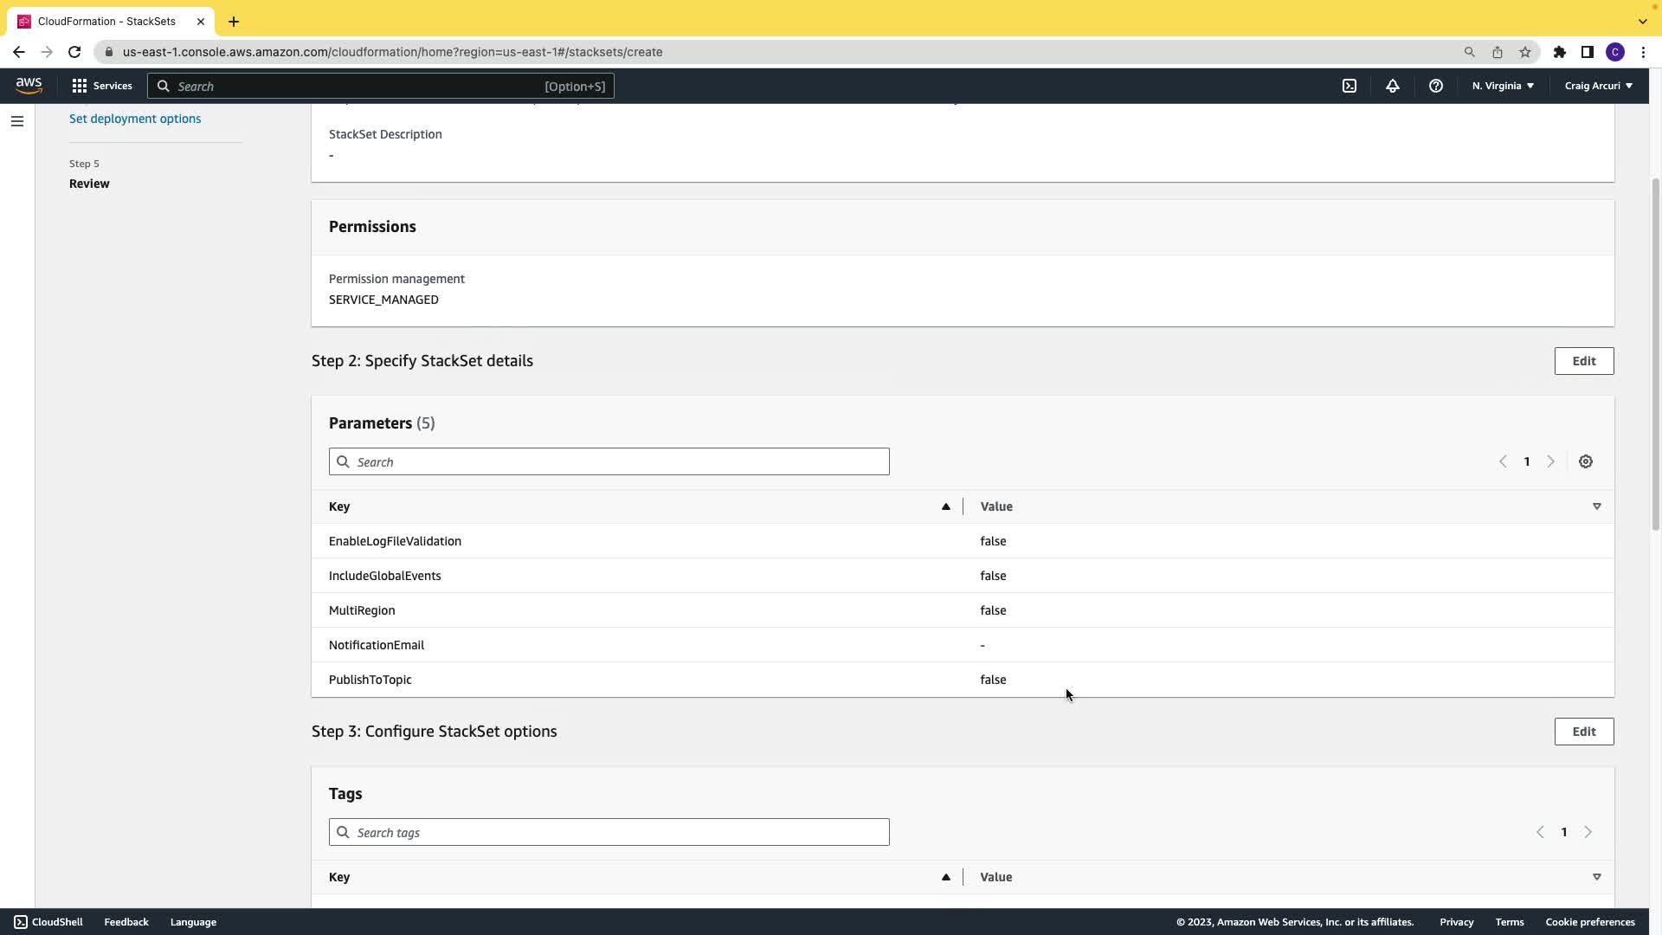The height and width of the screenshot is (935, 1662).
Task: Open the help question mark icon
Action: [x=1436, y=86]
